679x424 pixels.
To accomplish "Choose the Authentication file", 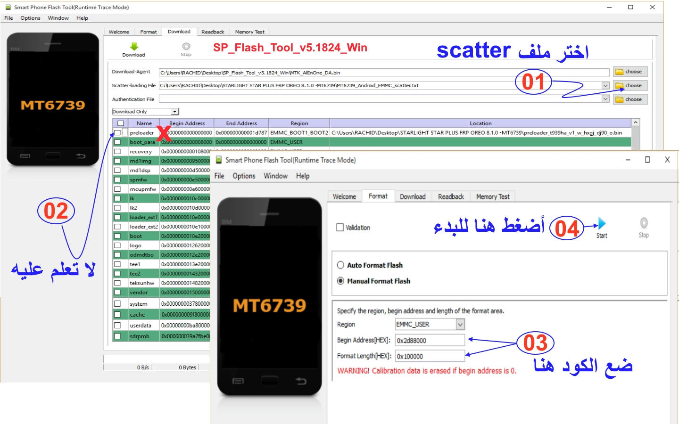I will (630, 99).
